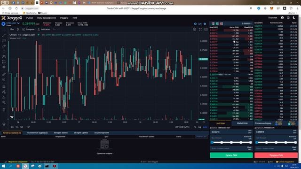
Task: Open the Рынки markets menu
Action: tap(30, 18)
